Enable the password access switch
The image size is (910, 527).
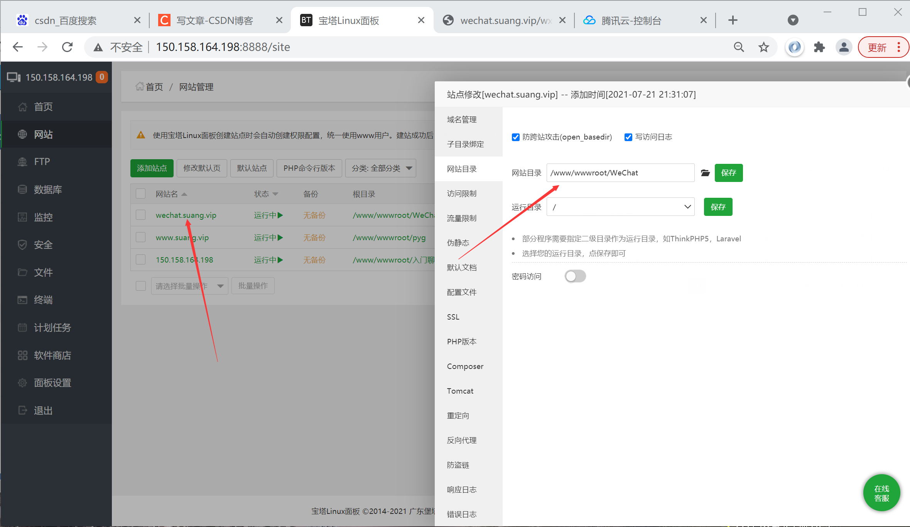[x=575, y=276]
